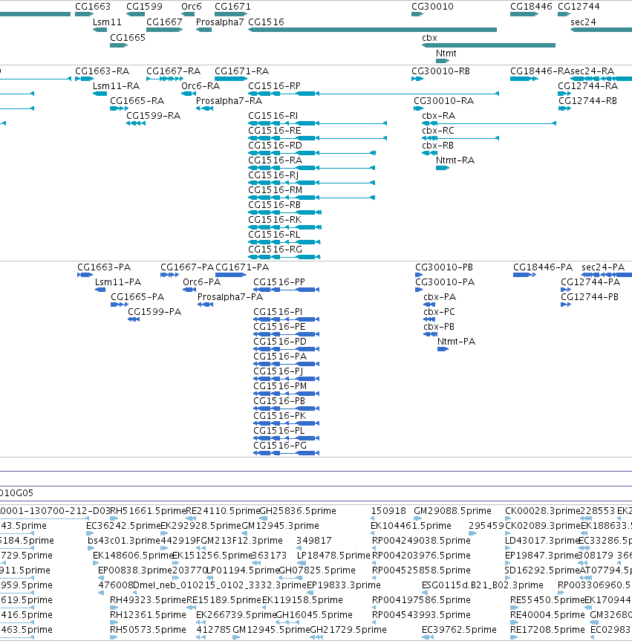Select transcript CG1516-RJ
632x641 pixels.
pyautogui.click(x=273, y=175)
